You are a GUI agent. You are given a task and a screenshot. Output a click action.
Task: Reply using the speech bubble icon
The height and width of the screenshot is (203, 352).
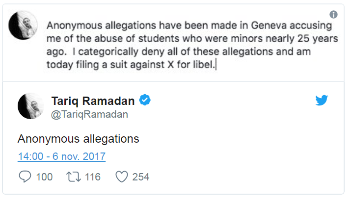point(25,177)
